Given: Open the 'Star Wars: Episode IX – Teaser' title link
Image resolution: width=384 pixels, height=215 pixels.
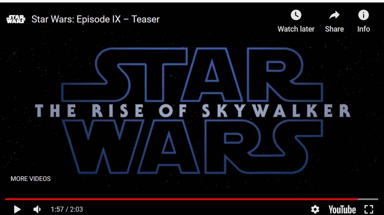Looking at the screenshot, I should coord(95,19).
